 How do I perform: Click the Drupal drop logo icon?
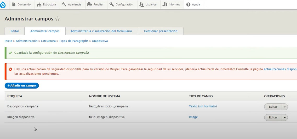click(3, 4)
